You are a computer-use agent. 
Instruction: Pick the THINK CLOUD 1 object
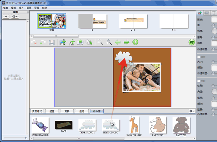click(87, 125)
